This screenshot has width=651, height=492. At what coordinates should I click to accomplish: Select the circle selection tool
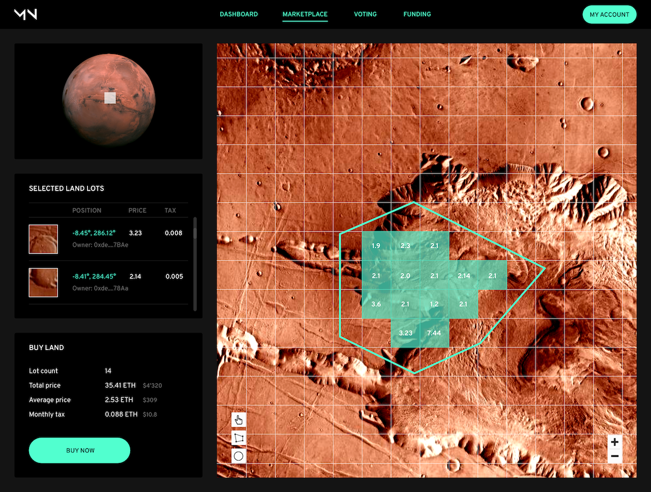[x=238, y=456]
